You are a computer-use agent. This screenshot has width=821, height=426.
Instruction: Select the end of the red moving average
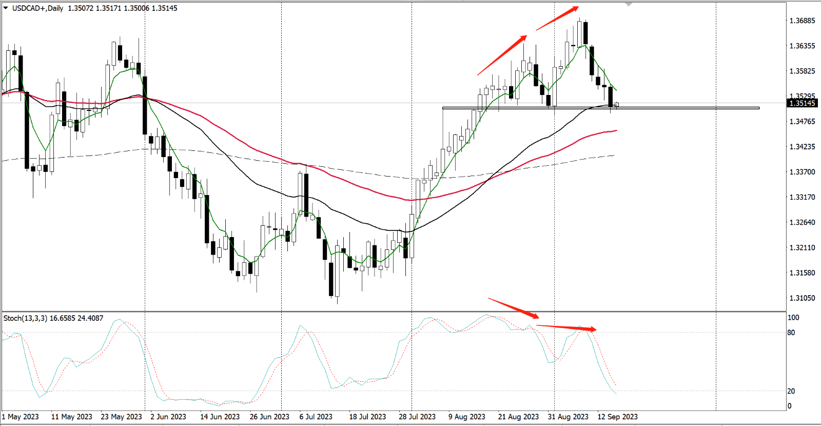click(x=615, y=130)
